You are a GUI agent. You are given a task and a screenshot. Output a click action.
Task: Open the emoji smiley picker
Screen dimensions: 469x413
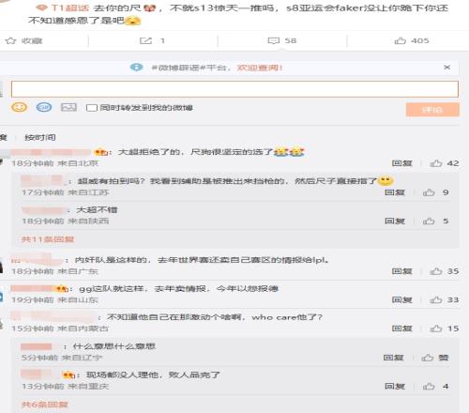pyautogui.click(x=19, y=107)
